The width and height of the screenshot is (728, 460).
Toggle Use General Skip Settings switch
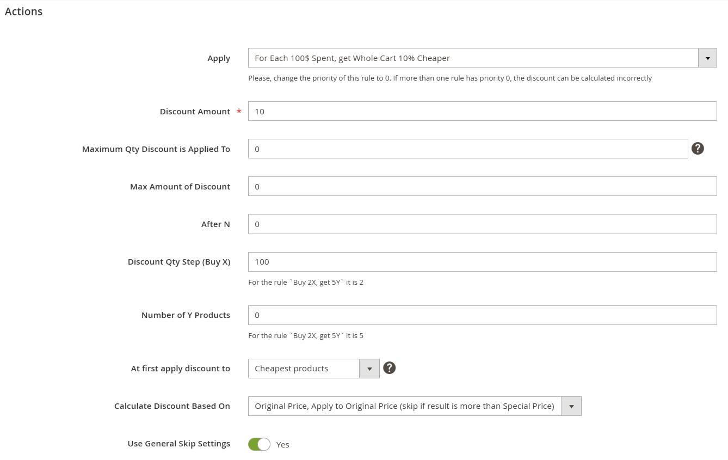coord(259,444)
